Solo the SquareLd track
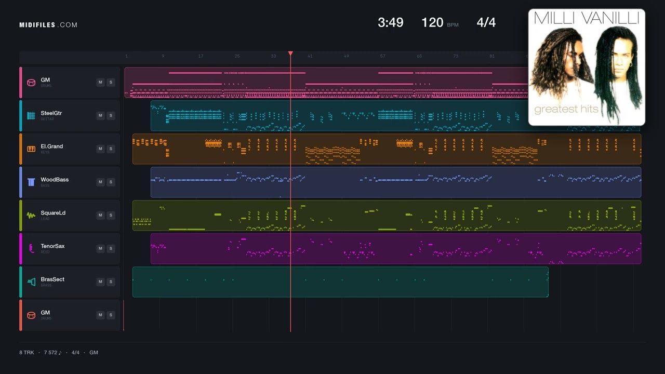This screenshot has height=374, width=665. pyautogui.click(x=111, y=216)
